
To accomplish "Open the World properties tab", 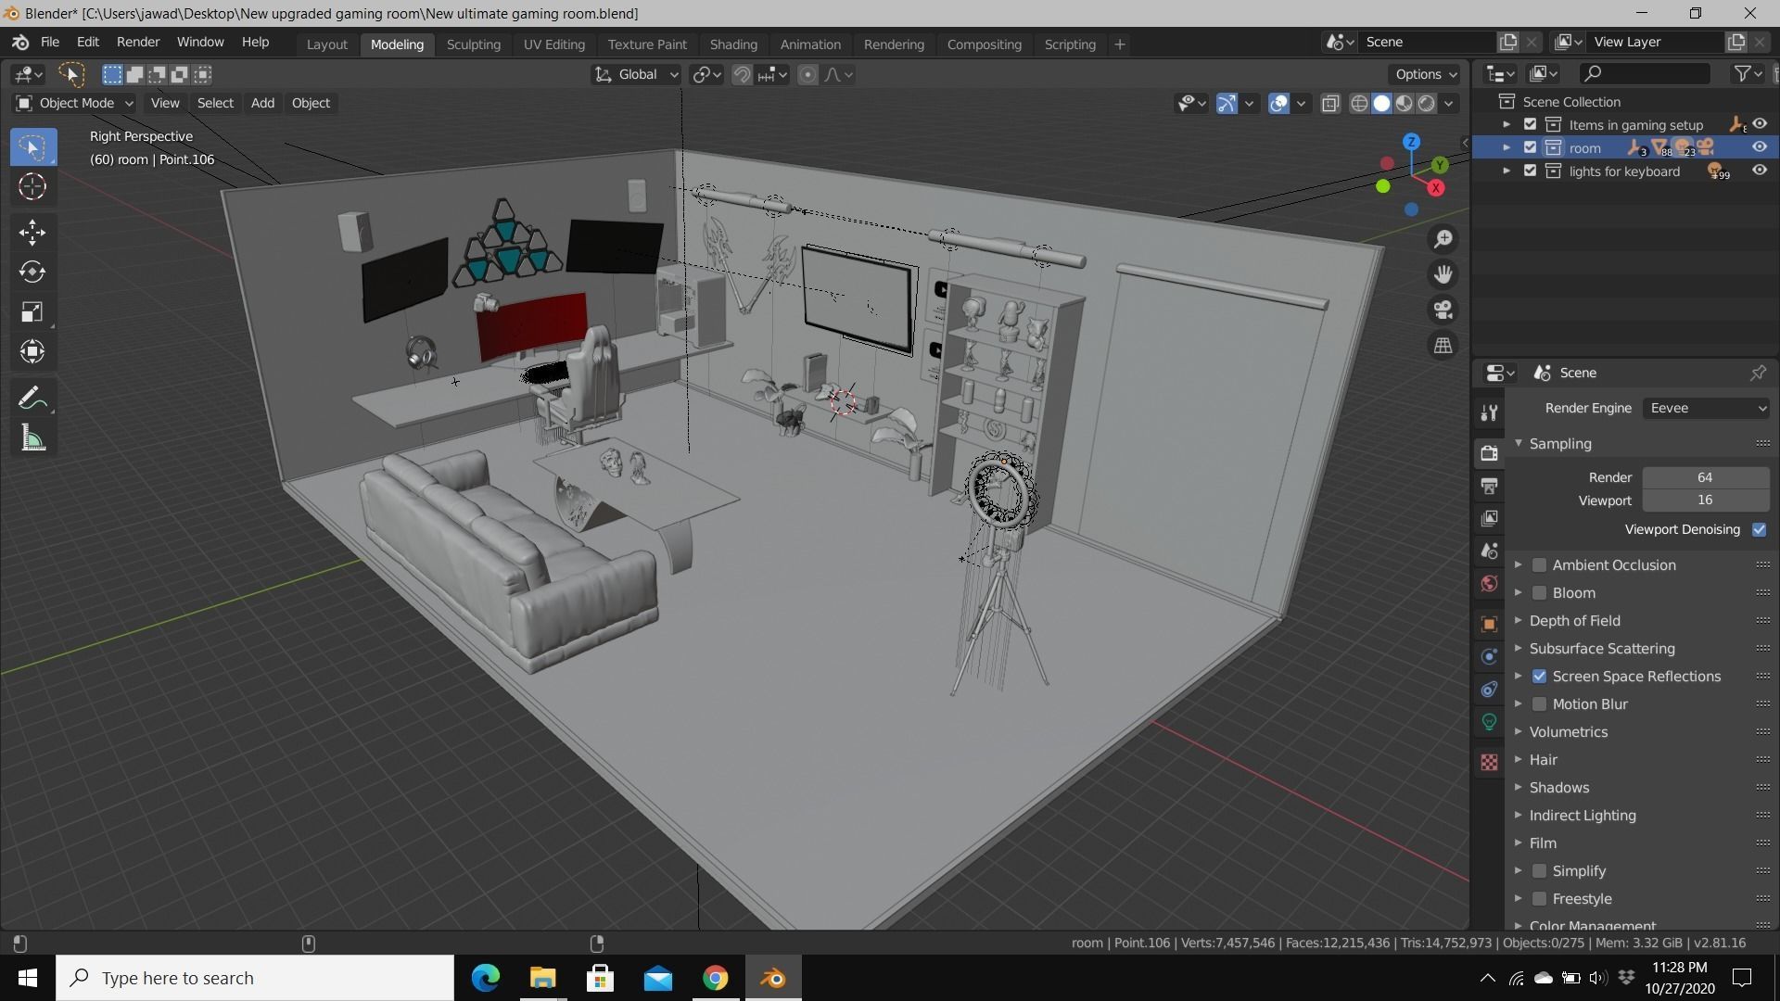I will (x=1489, y=583).
